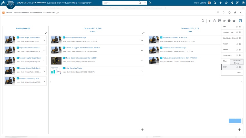Maximize the Excavator PXT 1_B column
Screen dimensions: 246x138
point(143,33)
